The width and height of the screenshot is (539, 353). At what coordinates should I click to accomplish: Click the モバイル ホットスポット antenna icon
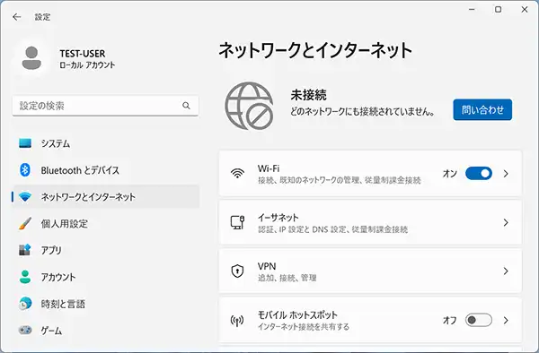[237, 321]
